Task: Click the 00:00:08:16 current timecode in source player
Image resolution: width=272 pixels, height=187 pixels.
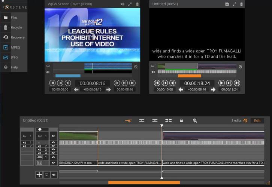Action: pos(93,83)
